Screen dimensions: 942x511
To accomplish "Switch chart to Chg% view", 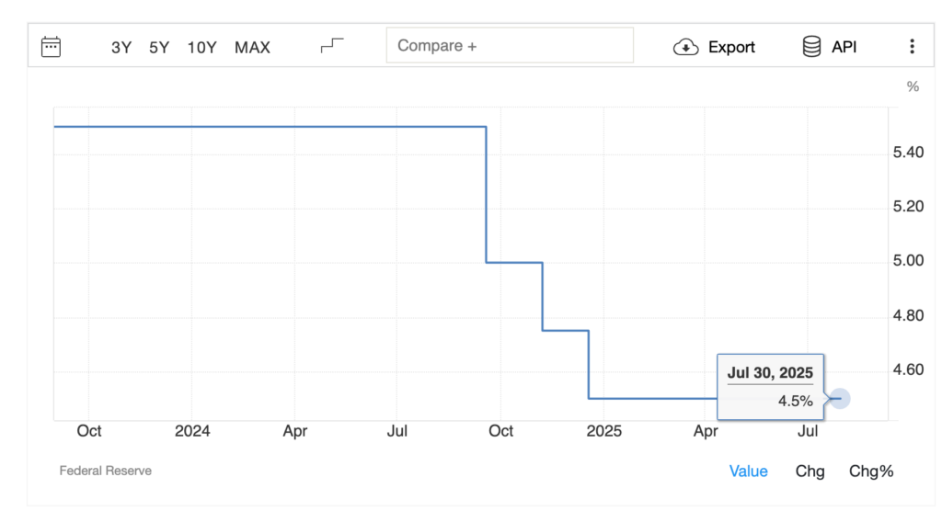I will coord(871,471).
